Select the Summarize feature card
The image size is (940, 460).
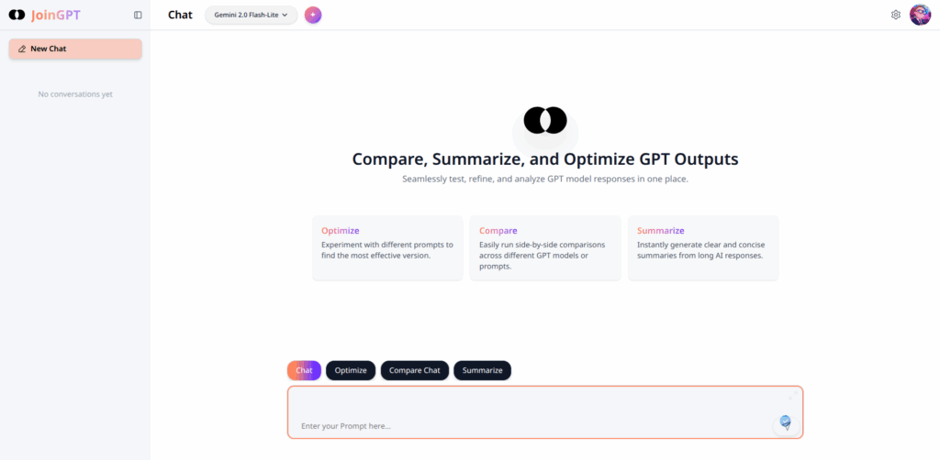click(x=703, y=247)
